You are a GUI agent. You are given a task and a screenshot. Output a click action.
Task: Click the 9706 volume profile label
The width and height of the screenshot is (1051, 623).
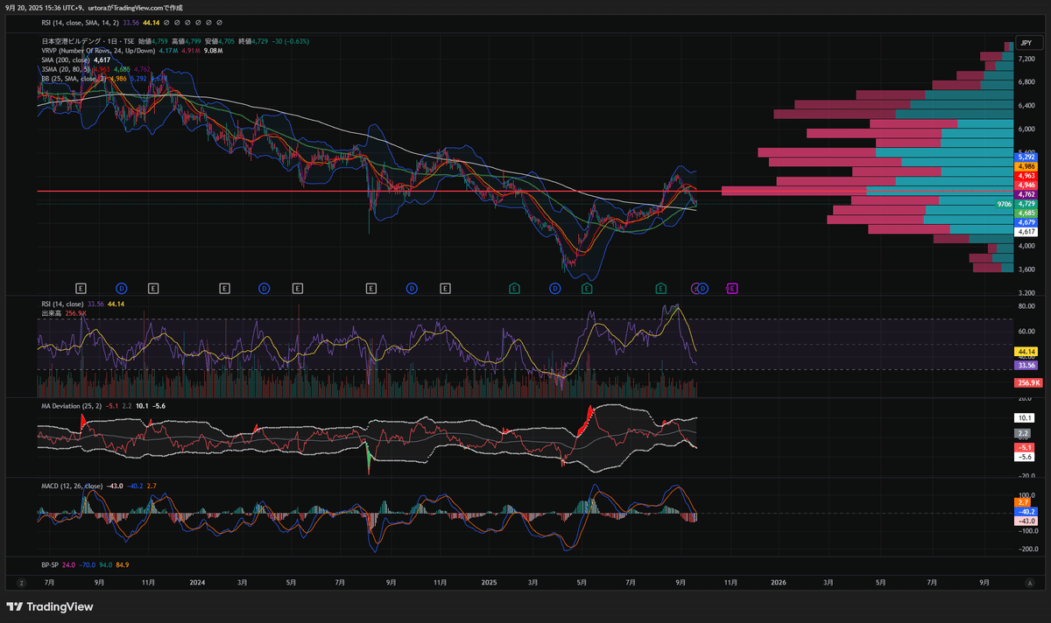click(x=1004, y=203)
